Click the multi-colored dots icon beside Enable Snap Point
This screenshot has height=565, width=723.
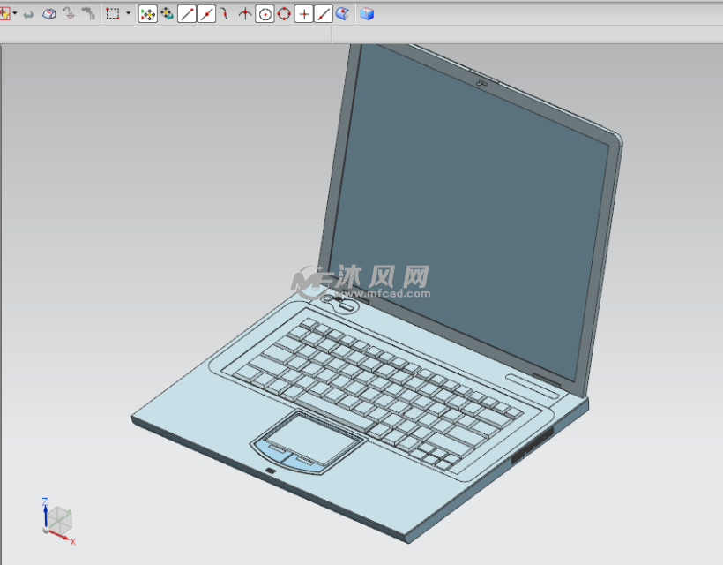pyautogui.click(x=167, y=14)
